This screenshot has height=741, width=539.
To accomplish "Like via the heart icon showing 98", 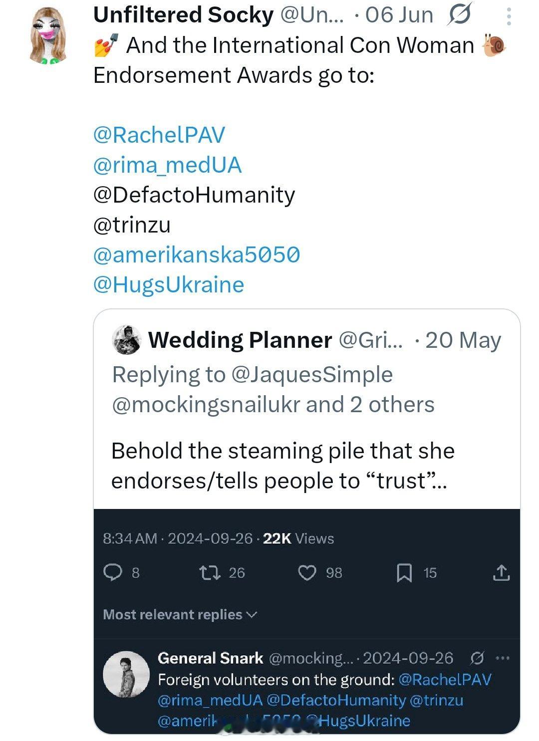I will (307, 573).
